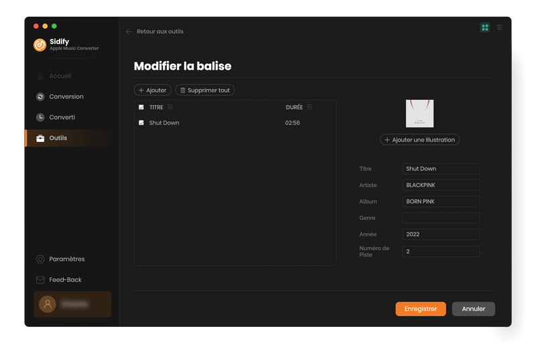Select Outils in the sidebar
This screenshot has height=359, width=536.
click(58, 138)
